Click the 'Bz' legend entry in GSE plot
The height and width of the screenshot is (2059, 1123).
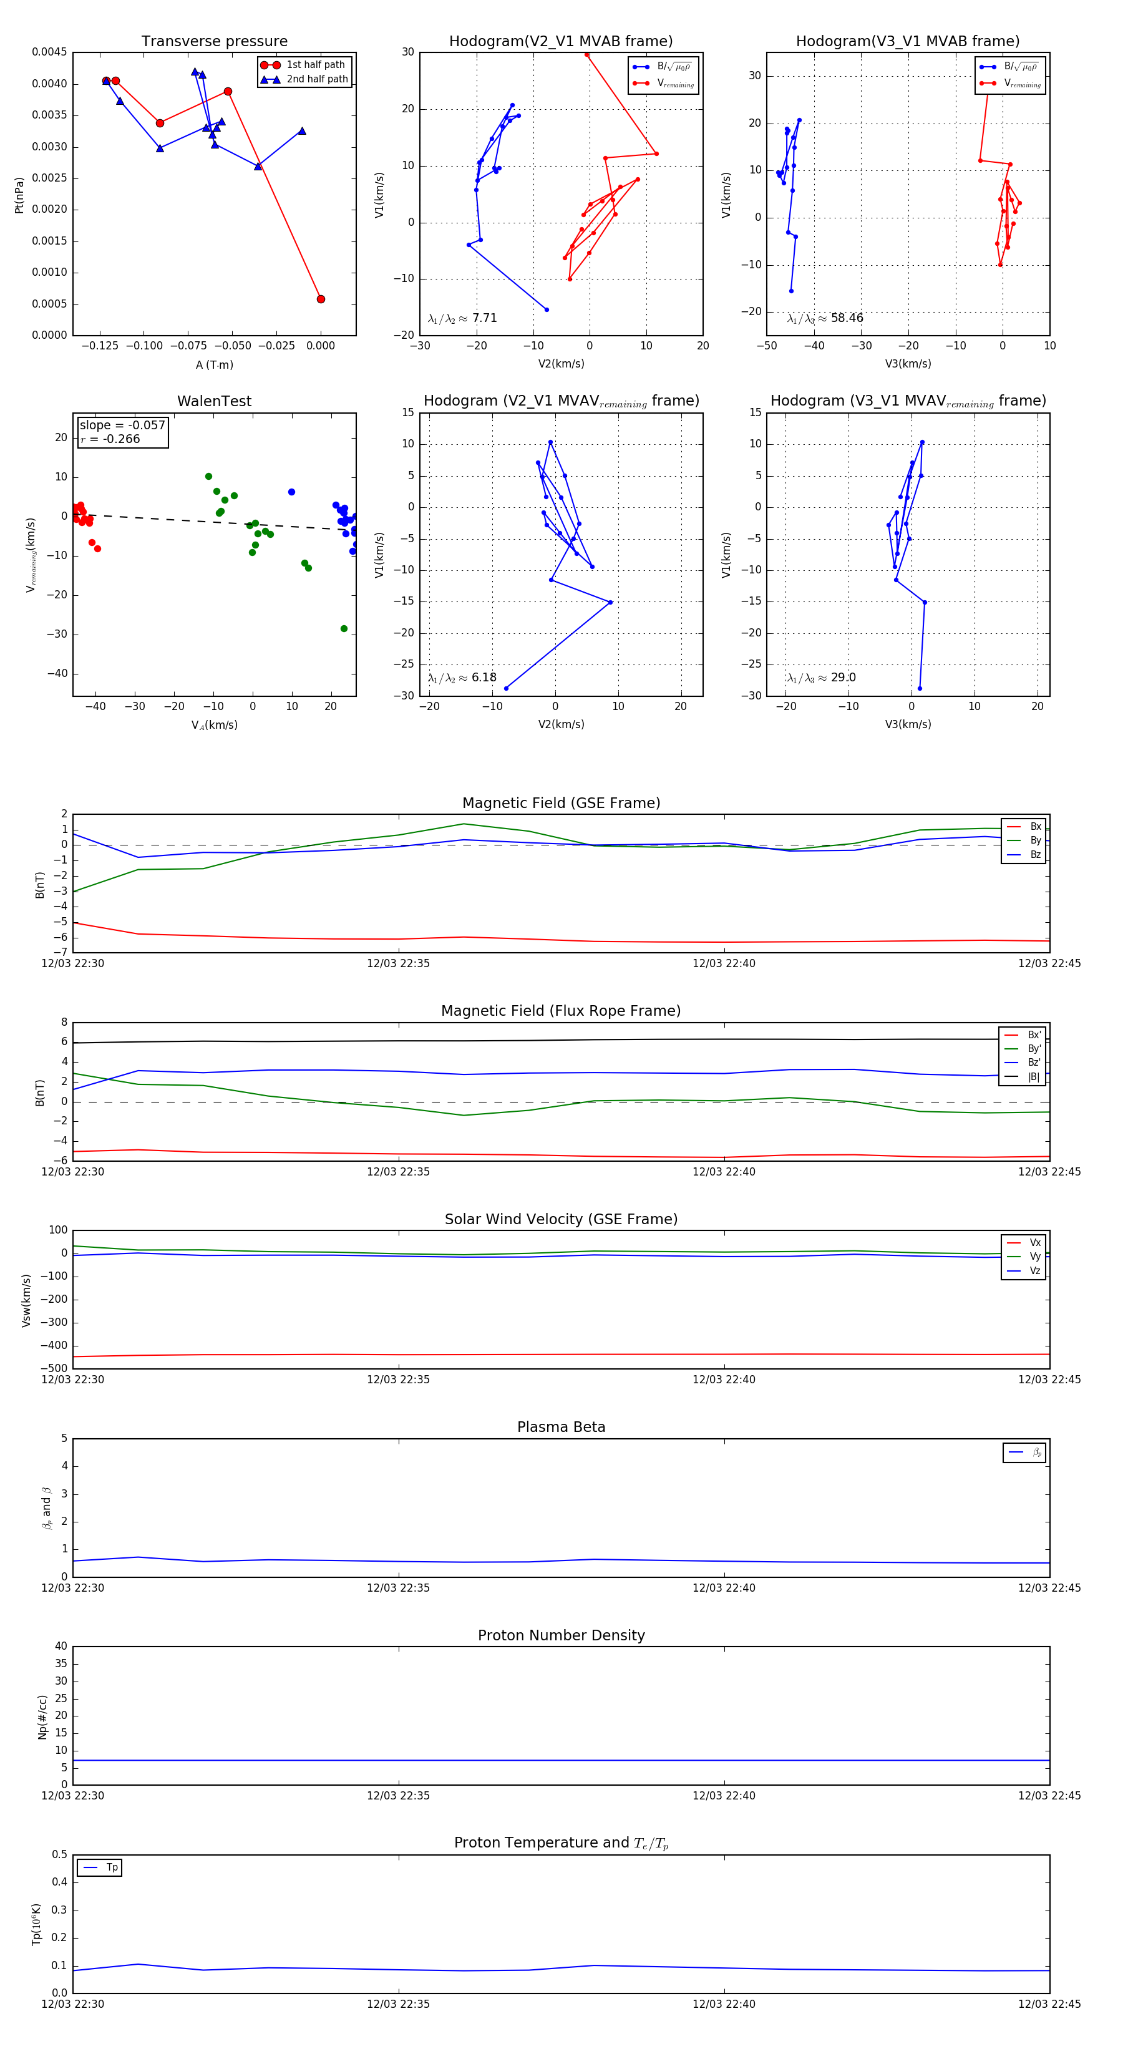1024,854
